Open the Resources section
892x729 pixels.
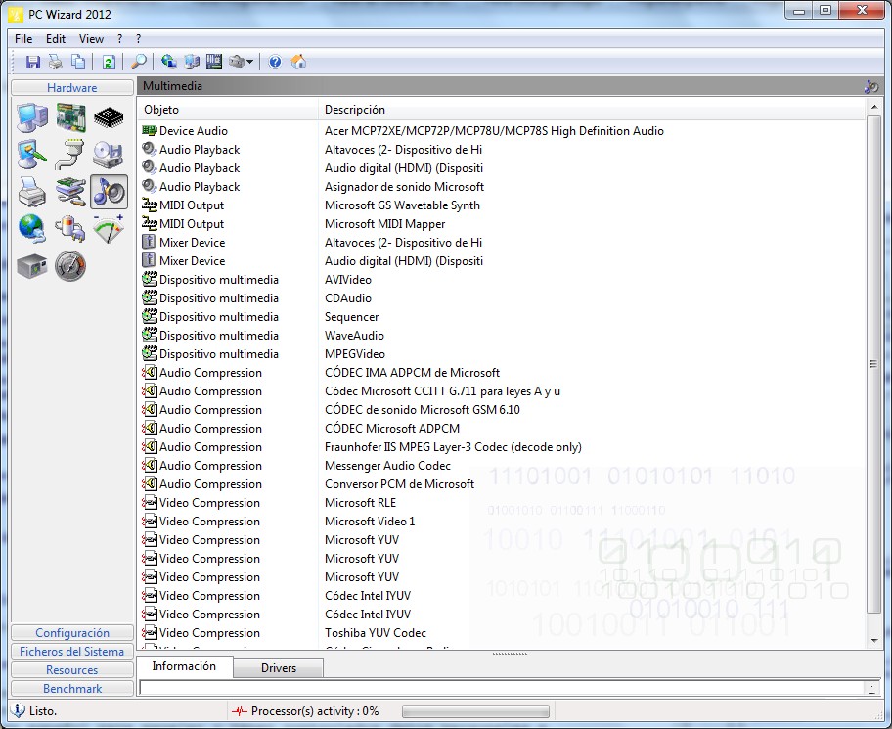pos(72,670)
